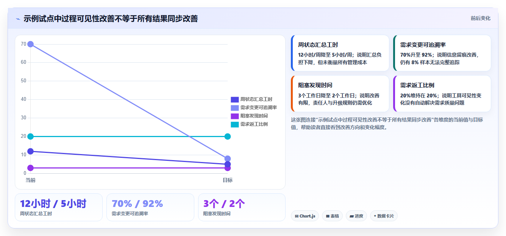Viewport: 506px width, 236px height.
Task: Click the text 20%维持在 20% in the card
Action: tap(419, 96)
